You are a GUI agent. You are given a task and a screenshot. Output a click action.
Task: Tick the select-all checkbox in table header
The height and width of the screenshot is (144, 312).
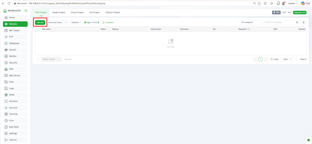click(38, 29)
